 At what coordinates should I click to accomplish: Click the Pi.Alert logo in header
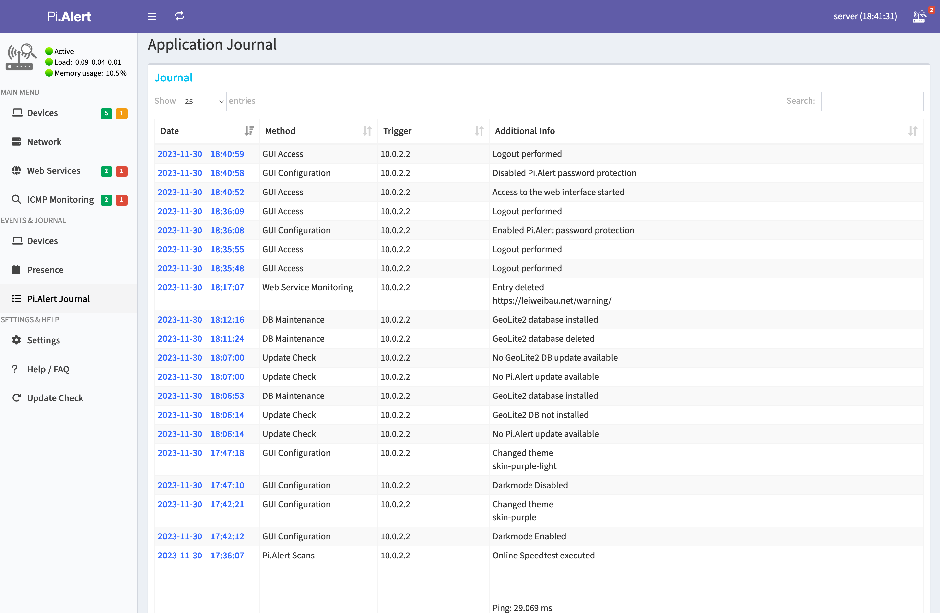pos(69,16)
